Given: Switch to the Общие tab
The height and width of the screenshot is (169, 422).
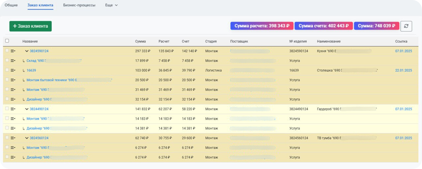Looking at the screenshot, I should pyautogui.click(x=11, y=5).
